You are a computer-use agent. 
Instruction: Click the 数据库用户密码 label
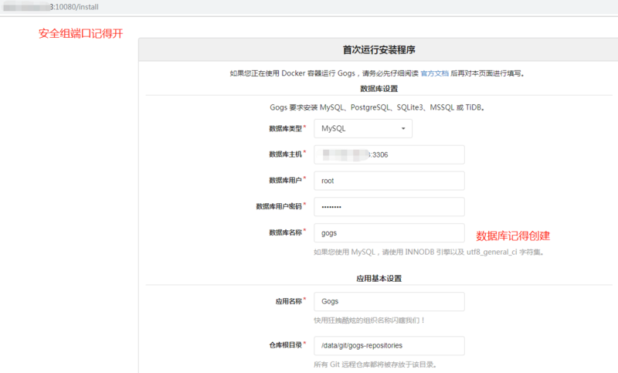point(279,206)
